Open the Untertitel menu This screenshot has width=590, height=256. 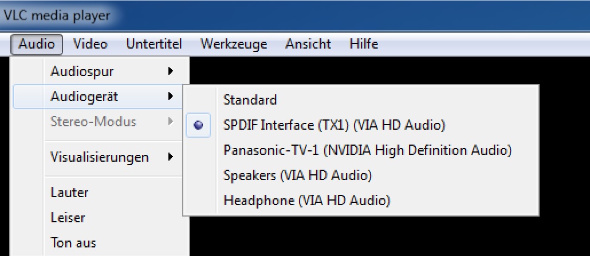click(154, 44)
